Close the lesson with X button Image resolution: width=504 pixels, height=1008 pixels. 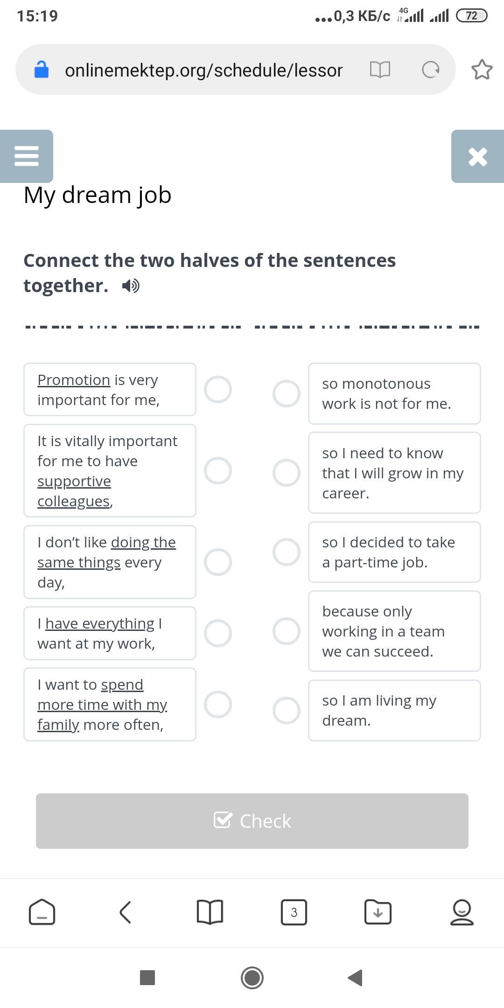pos(477,156)
